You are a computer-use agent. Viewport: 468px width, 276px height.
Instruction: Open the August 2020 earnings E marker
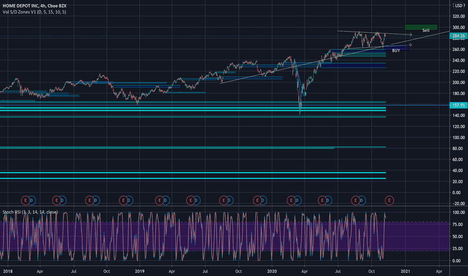coord(356,200)
